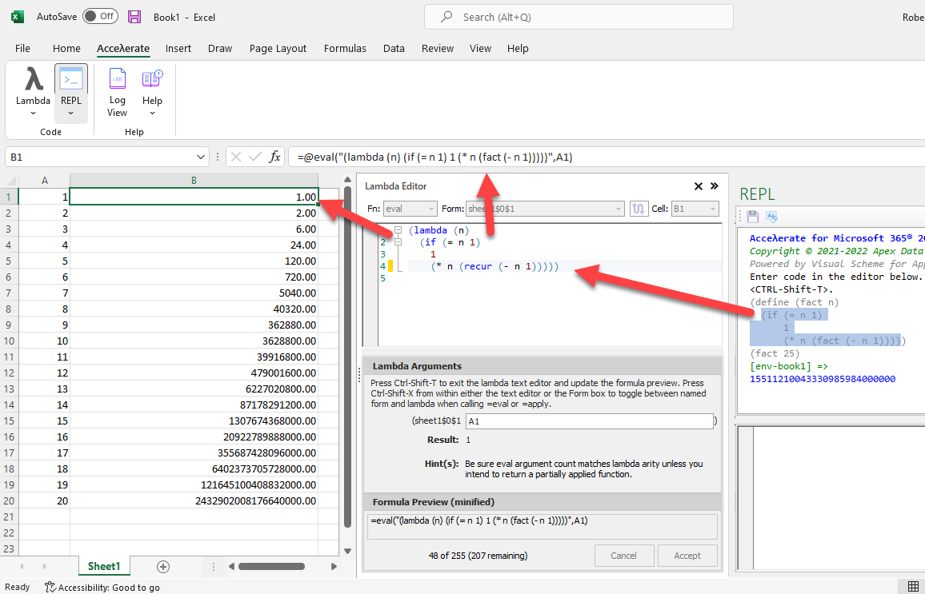Select column A header
925x594 pixels.
tap(45, 181)
